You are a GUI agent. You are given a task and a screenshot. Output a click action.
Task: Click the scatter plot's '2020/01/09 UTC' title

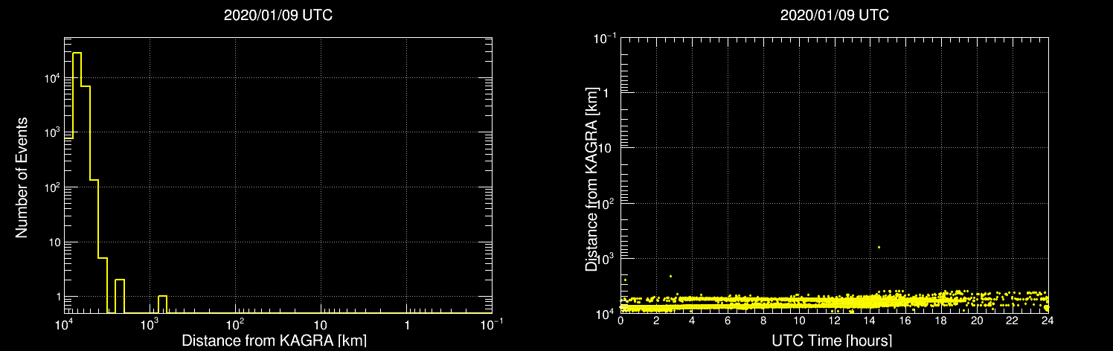click(x=834, y=16)
